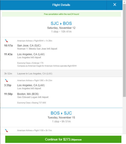Click the free cancellation banner

point(61,14)
